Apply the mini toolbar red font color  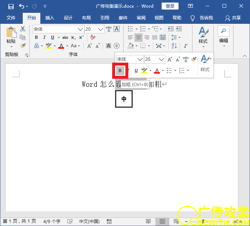[157, 71]
